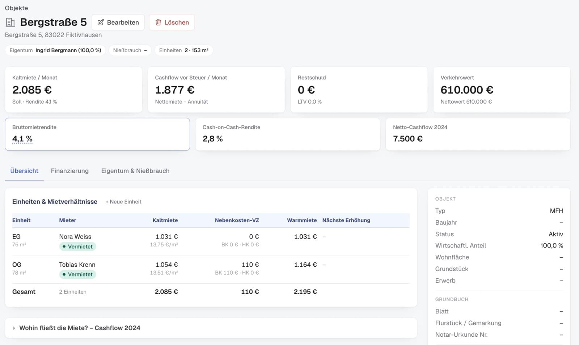
Task: Click the building icon beside Bergstraße 5
Action: [x=10, y=22]
